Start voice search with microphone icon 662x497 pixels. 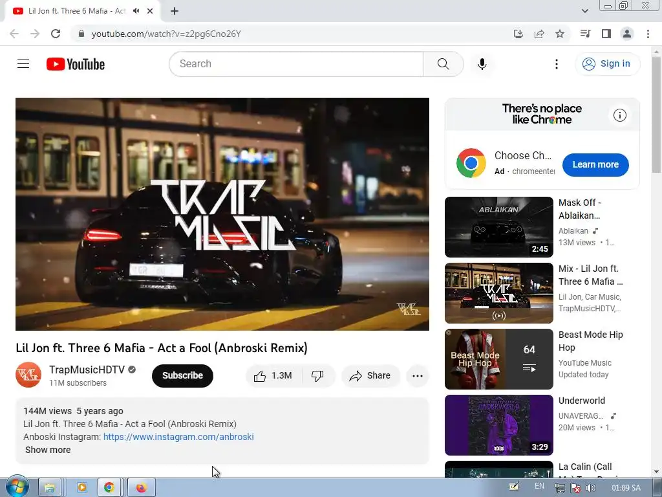482,64
